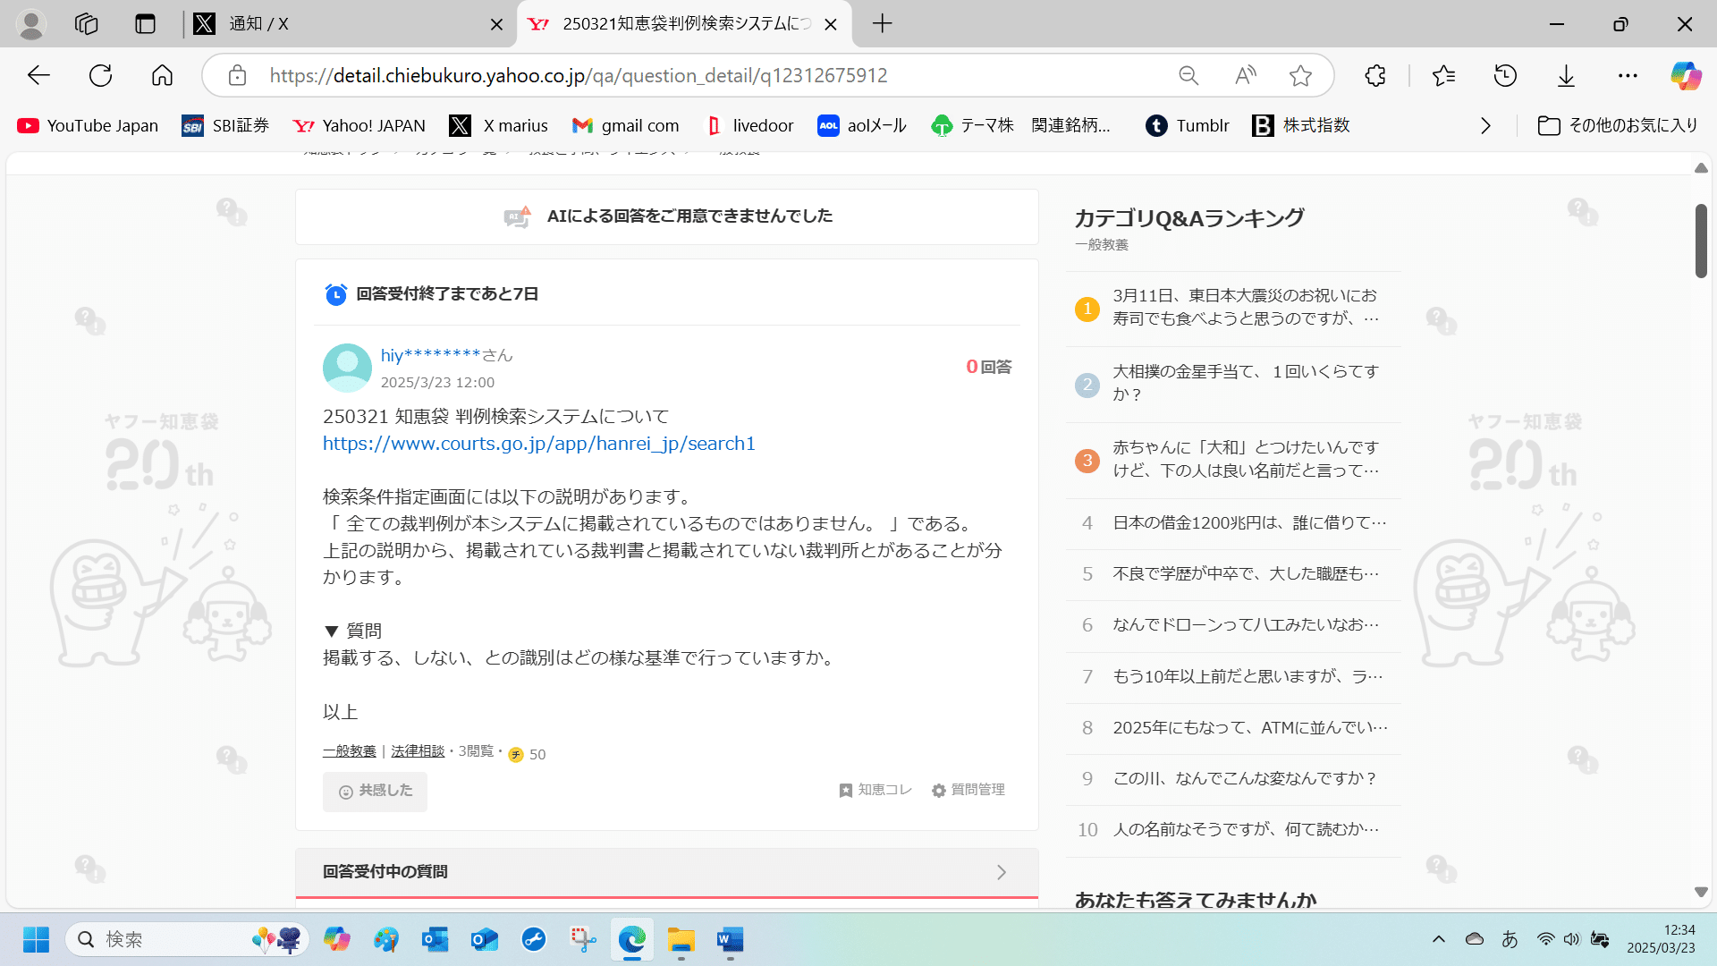Add the question to 知恵コレ

(x=875, y=790)
